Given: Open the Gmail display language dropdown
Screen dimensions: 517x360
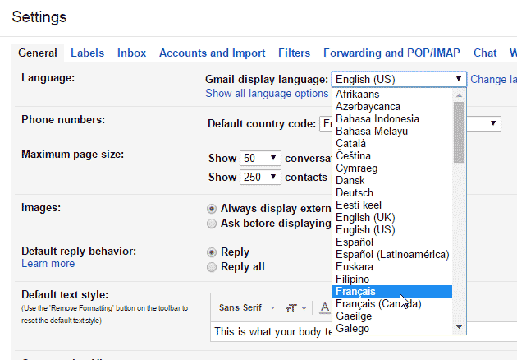Looking at the screenshot, I should coord(399,79).
